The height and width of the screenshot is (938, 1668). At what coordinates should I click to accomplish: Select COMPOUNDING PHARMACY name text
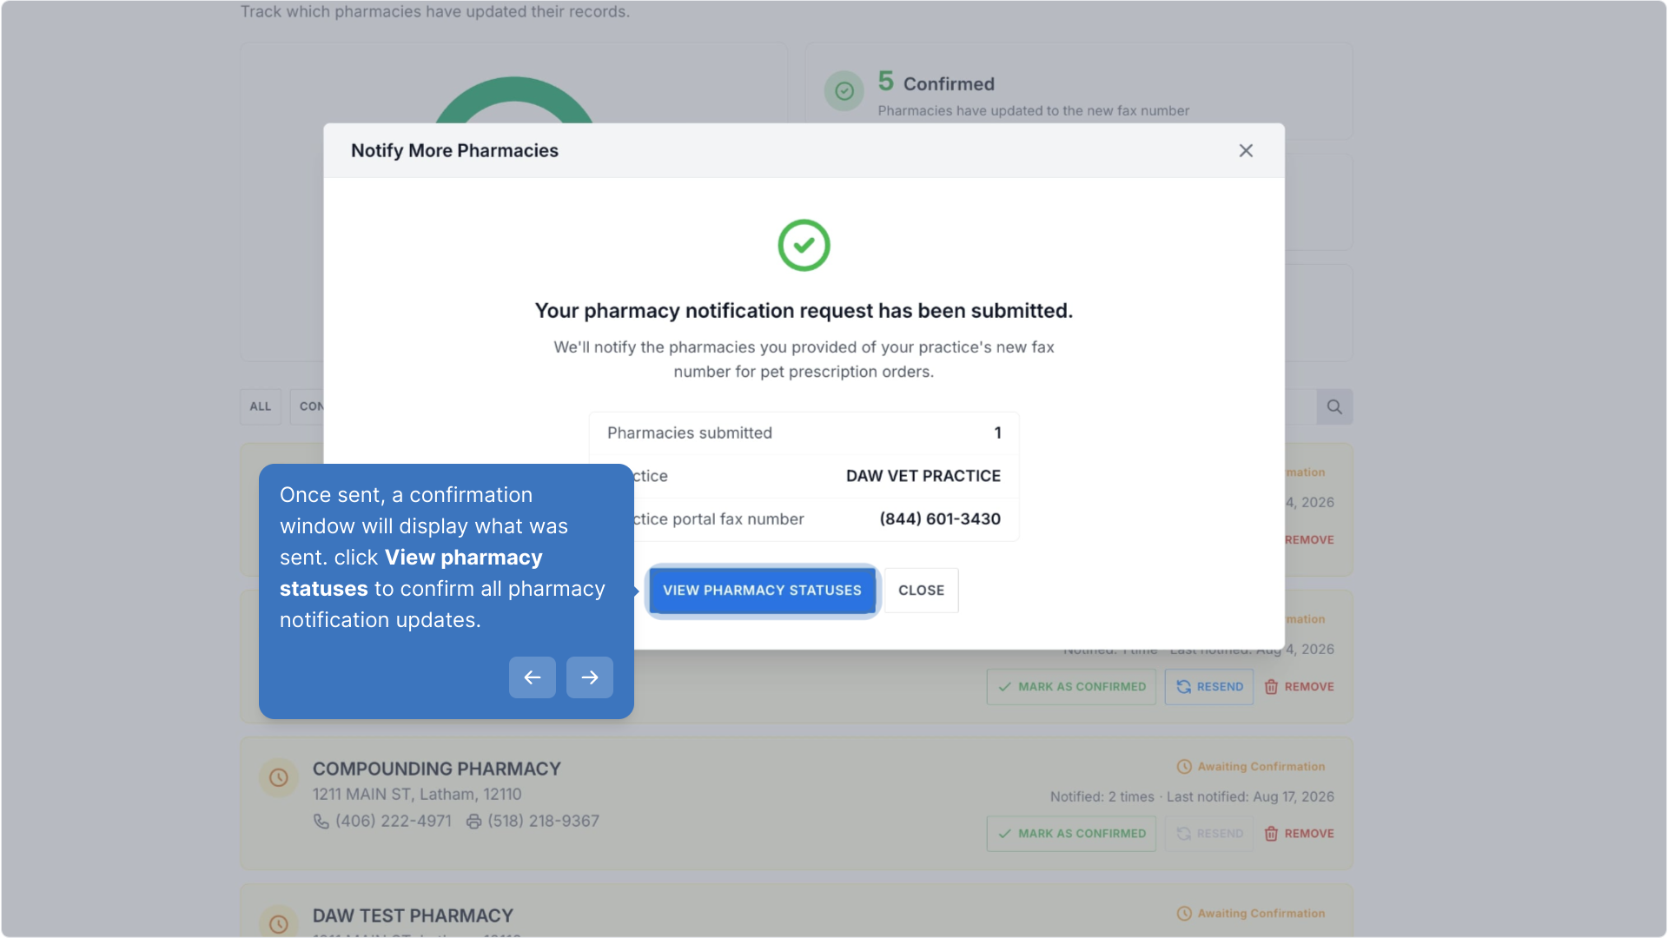click(x=437, y=770)
